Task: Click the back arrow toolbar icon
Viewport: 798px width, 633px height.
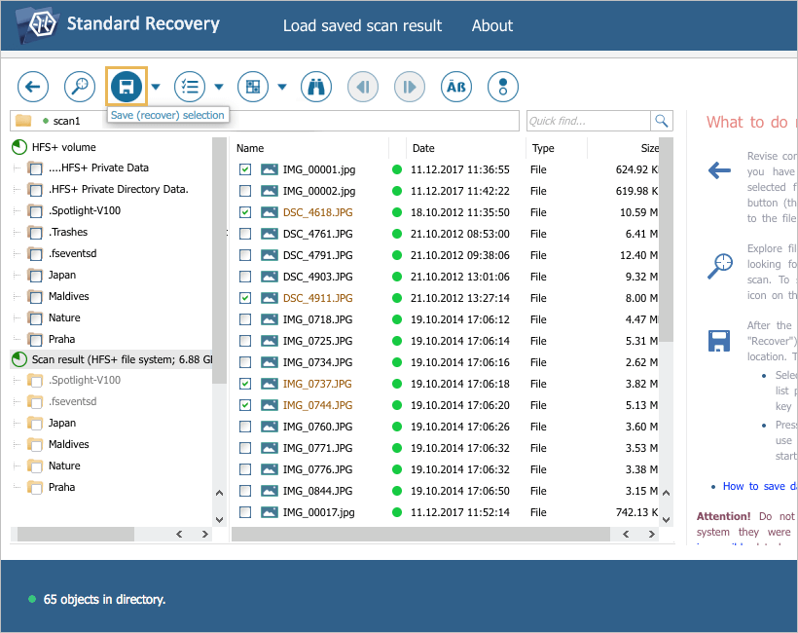Action: [x=32, y=87]
